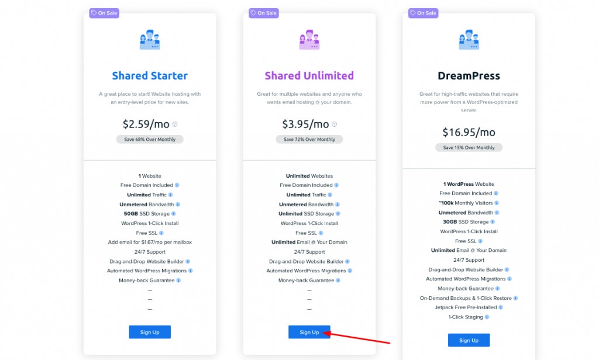The image size is (599, 360).
Task: Show info for Jetpack Free Pre-Installed
Action: coord(501,307)
